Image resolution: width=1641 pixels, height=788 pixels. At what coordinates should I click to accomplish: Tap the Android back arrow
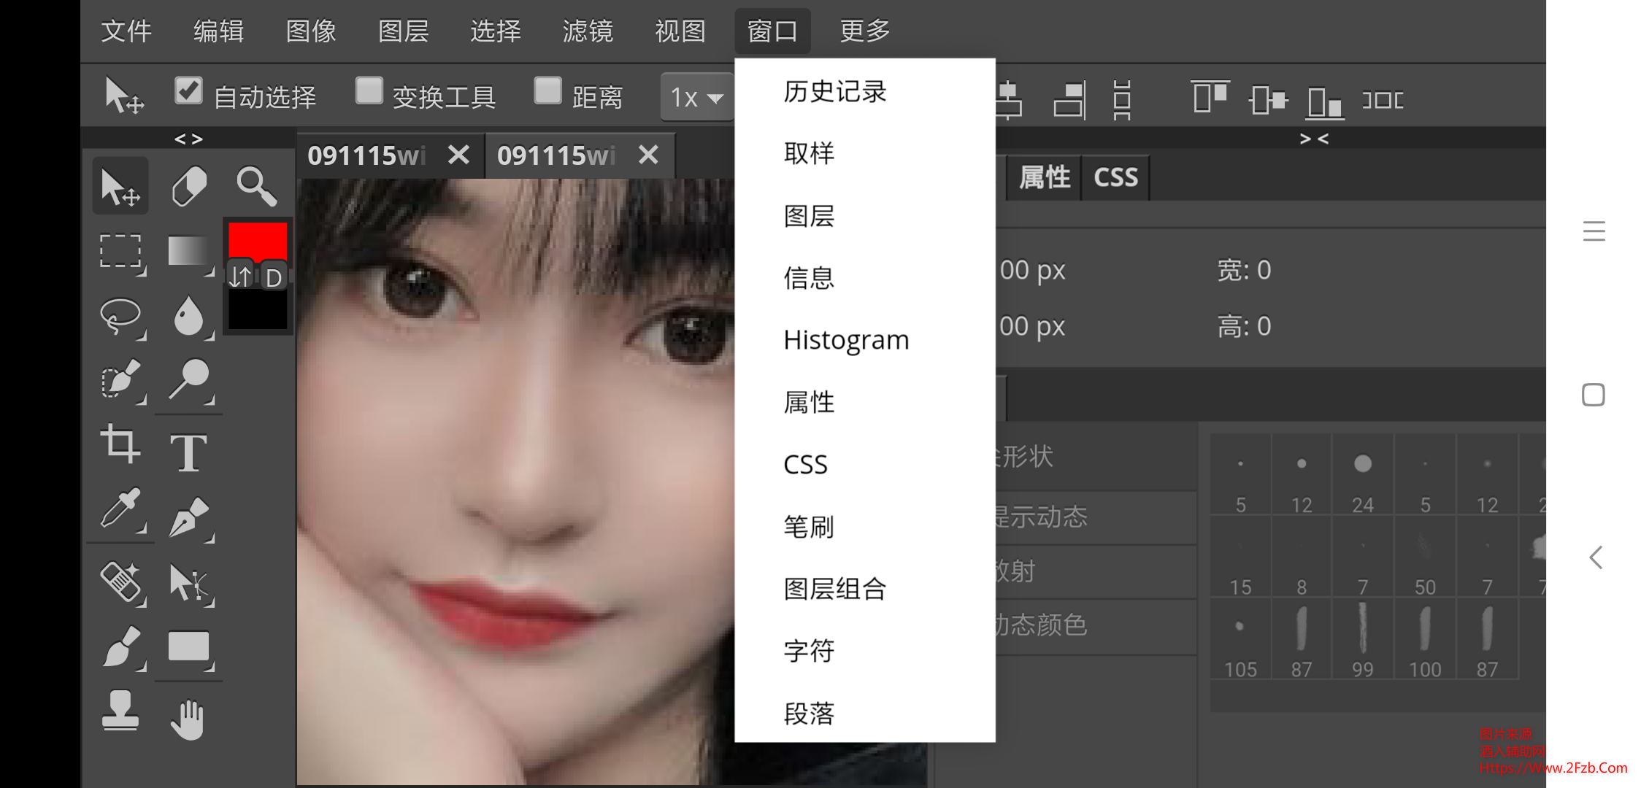pyautogui.click(x=1596, y=557)
